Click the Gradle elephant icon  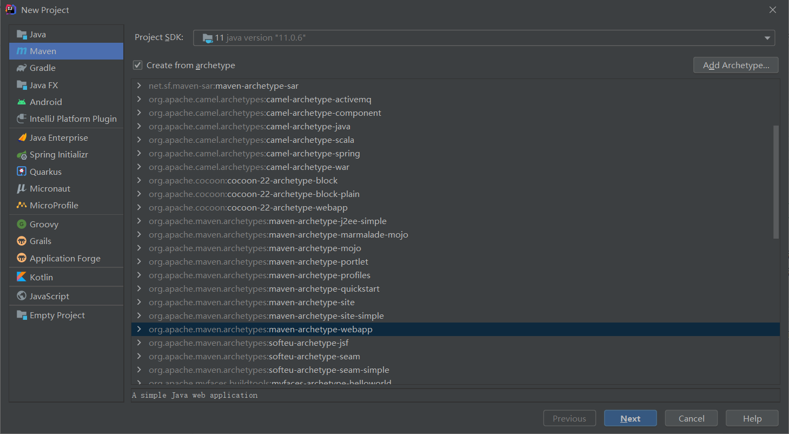22,68
